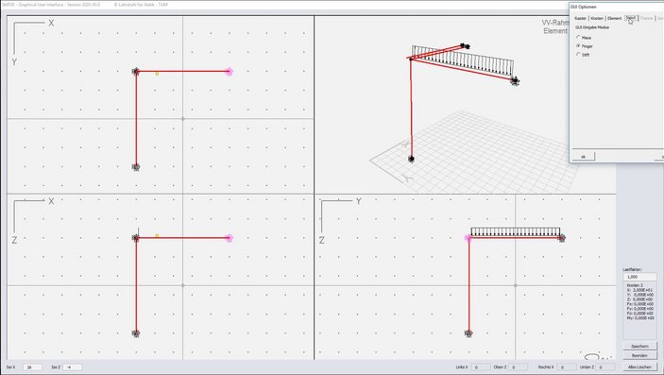Switch to the Knoten tab

click(597, 18)
